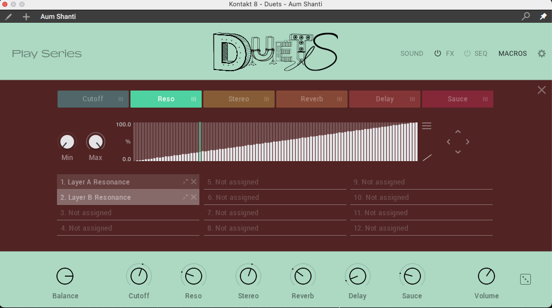
Task: Remove Layer A Resonance assignment
Action: point(194,182)
